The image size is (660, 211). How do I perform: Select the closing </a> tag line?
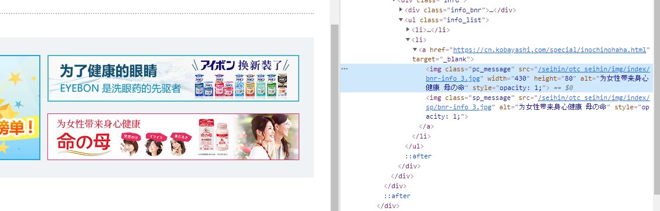point(426,126)
